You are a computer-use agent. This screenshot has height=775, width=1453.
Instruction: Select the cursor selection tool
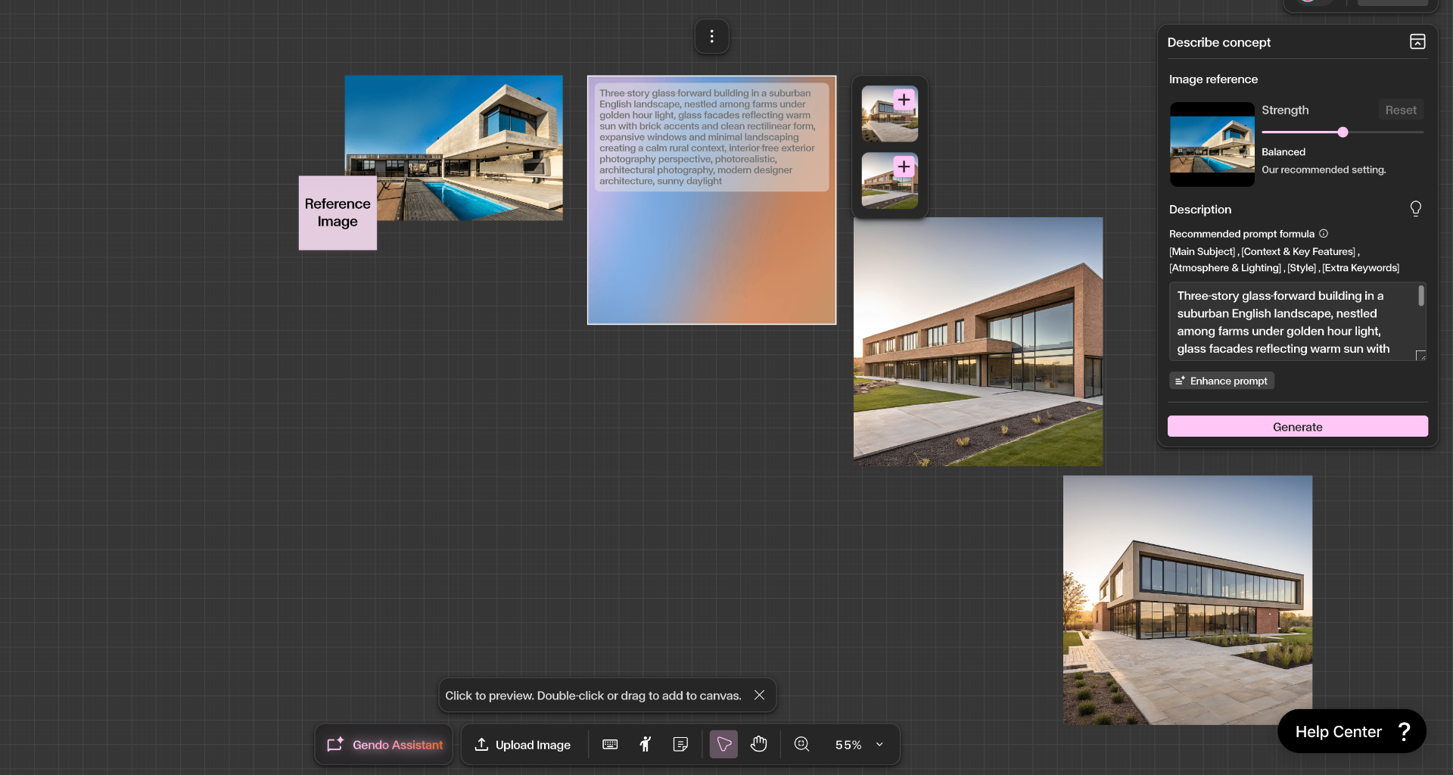point(723,744)
